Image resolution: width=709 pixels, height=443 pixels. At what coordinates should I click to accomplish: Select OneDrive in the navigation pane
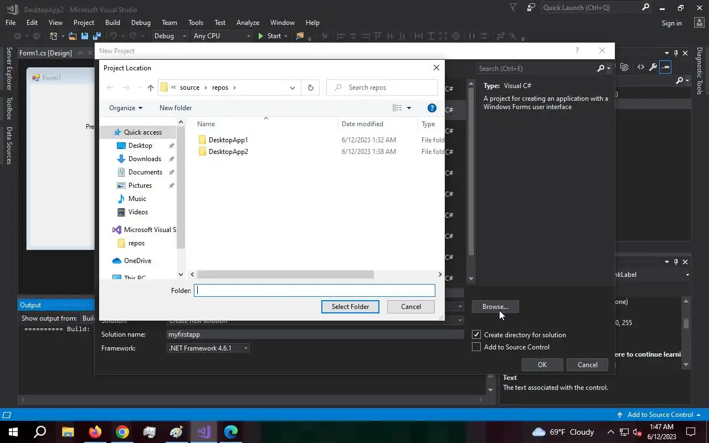(137, 261)
